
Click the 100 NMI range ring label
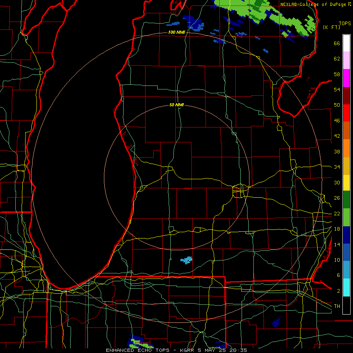coord(176,32)
